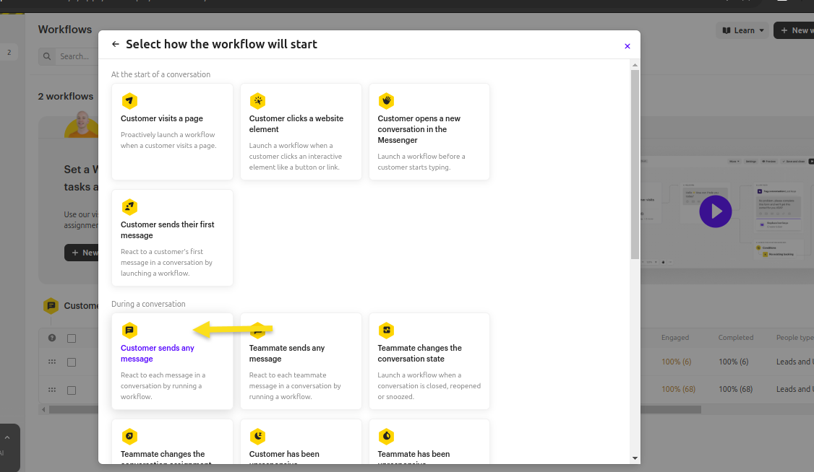Click the New workflow button at top right
Screen dimensions: 814x472
(794, 30)
